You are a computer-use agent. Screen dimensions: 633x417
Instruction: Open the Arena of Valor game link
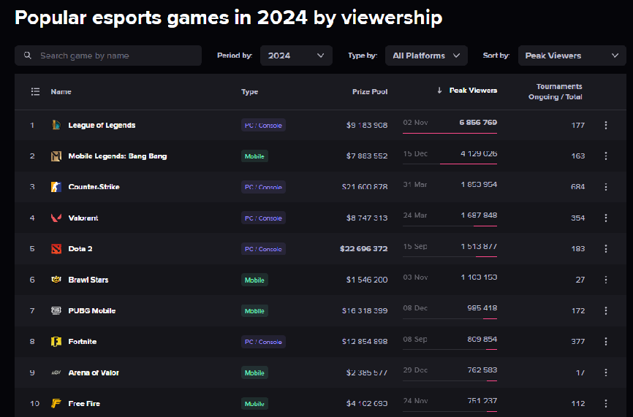tap(94, 372)
